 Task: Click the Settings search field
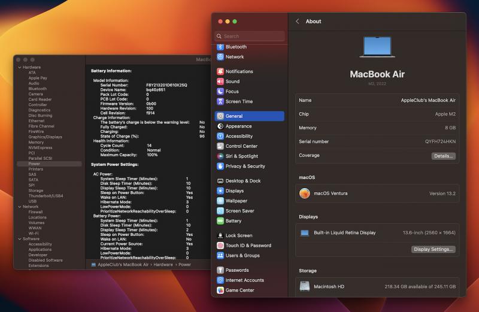click(x=250, y=36)
